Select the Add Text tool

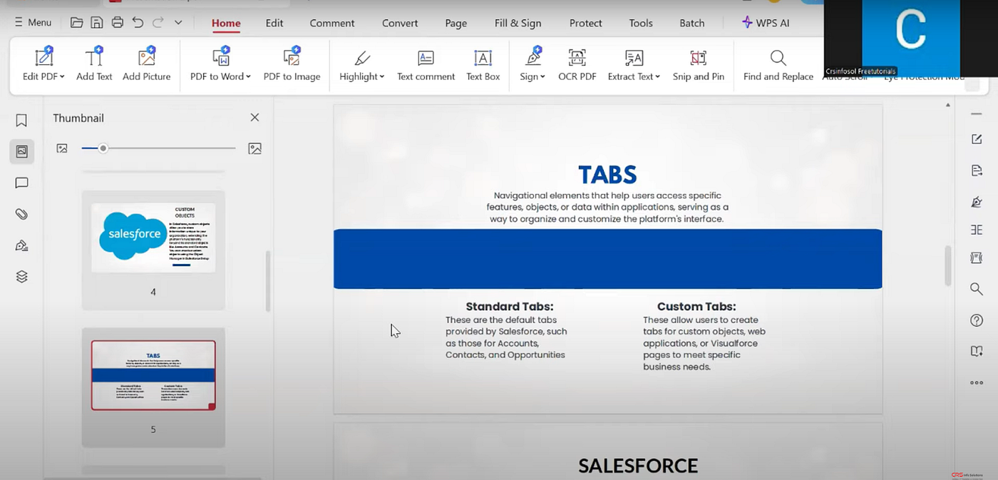[94, 64]
